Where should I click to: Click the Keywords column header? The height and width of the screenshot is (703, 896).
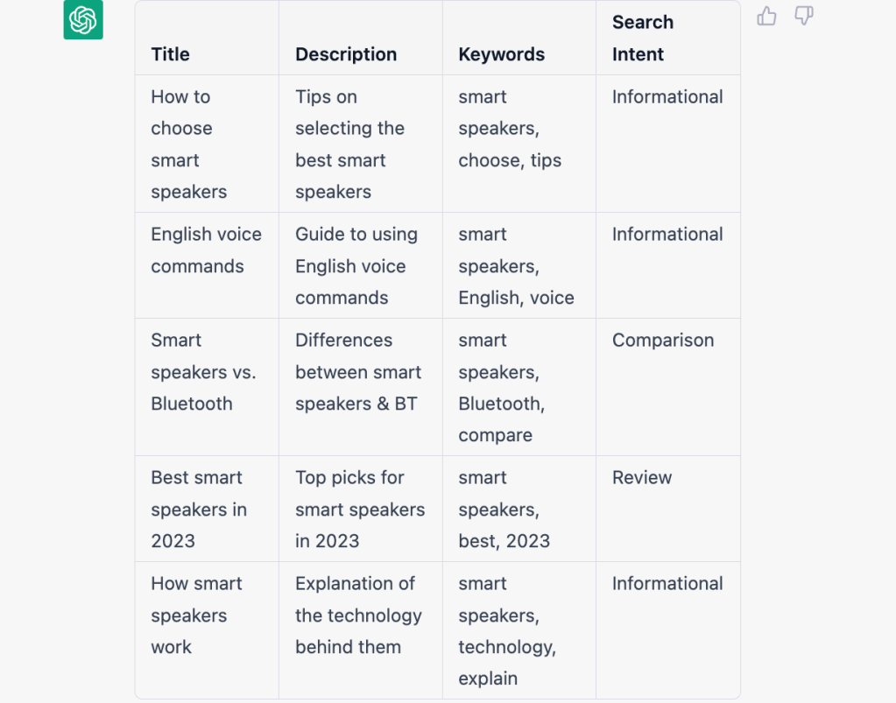click(x=501, y=54)
